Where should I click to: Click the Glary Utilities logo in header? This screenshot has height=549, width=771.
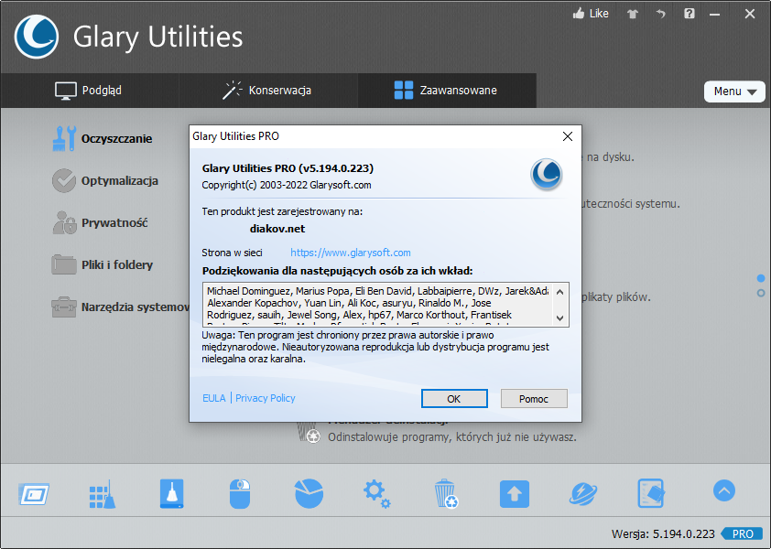click(x=37, y=37)
